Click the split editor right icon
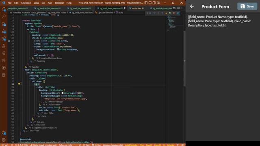This screenshot has height=146, width=260. coord(178,8)
